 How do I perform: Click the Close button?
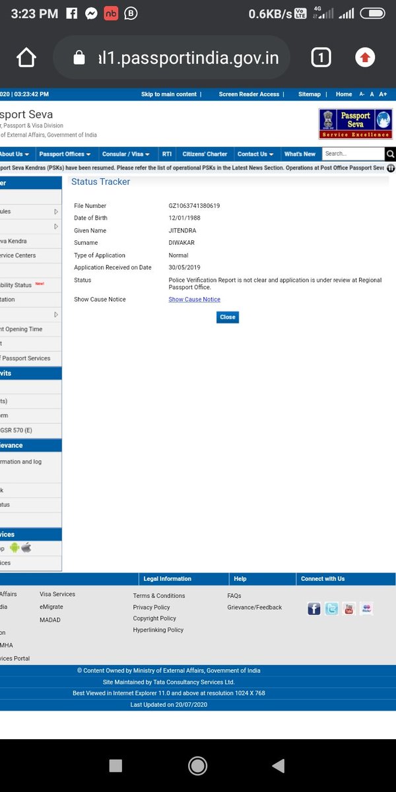[228, 317]
